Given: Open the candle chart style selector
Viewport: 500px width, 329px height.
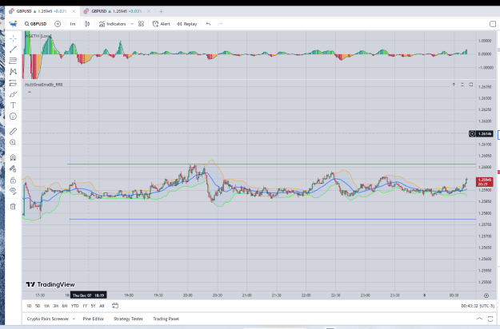Looking at the screenshot, I should click(x=87, y=24).
